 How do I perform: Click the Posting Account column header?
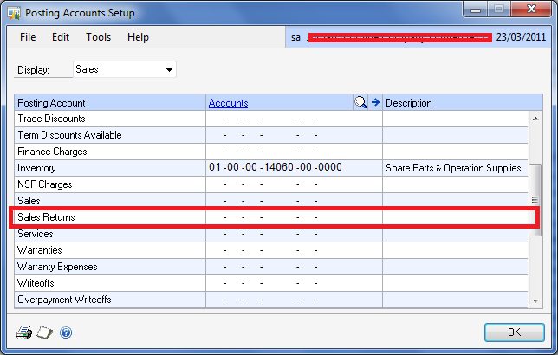110,102
